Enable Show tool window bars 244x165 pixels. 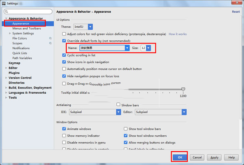tap(126, 129)
